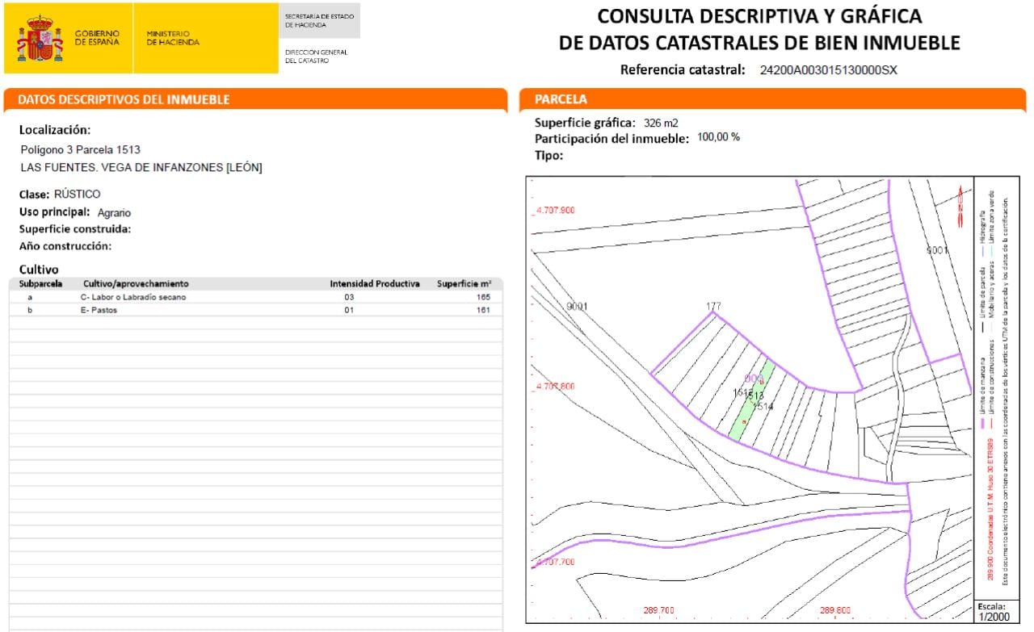1034x632 pixels.
Task: Click the '326 m2' surface value
Action: coord(661,123)
